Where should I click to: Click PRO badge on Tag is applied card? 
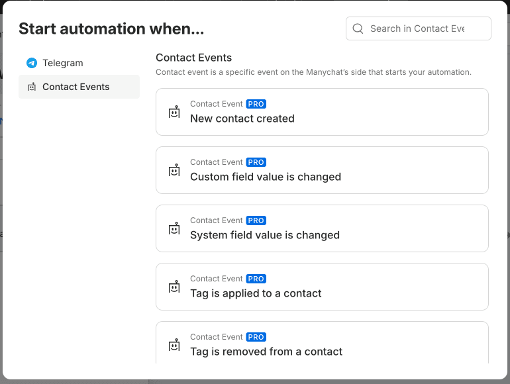tap(256, 279)
